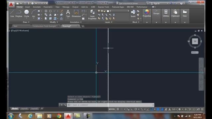
Task: Select the multiline Text tool
Action: coord(68,14)
